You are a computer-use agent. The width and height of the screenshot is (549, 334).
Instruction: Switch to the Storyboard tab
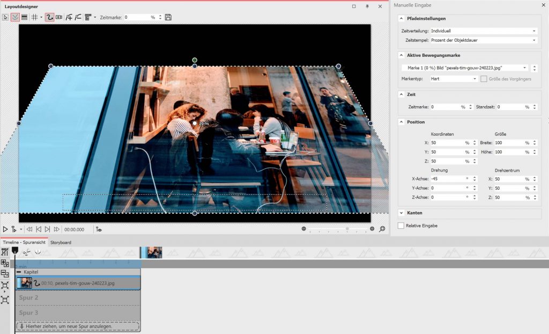61,242
